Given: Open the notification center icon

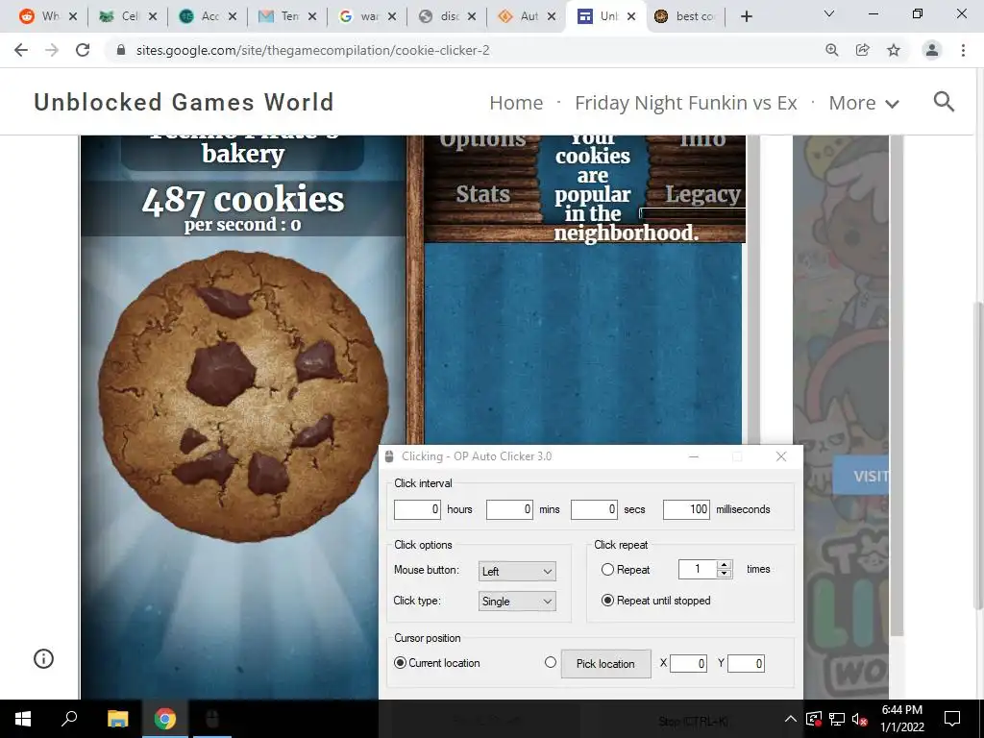Looking at the screenshot, I should click(952, 719).
